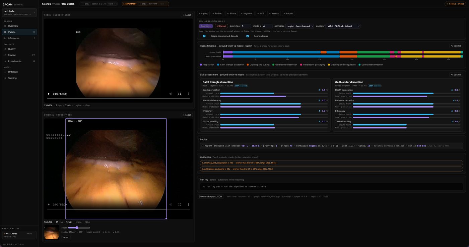Mute the original source video
Viewport: 469px width, 247px height.
click(171, 204)
